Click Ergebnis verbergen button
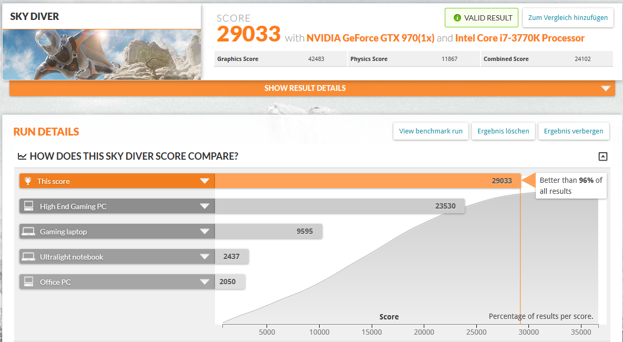 tap(574, 131)
